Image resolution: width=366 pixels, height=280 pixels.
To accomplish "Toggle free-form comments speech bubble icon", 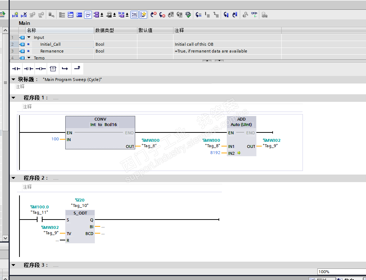I will [x=88, y=15].
